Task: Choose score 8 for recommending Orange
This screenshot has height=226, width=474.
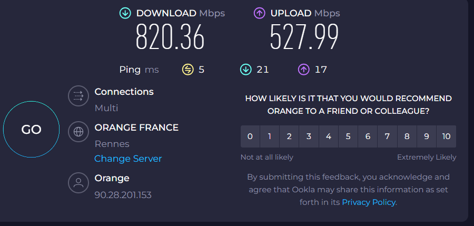Action: 407,136
